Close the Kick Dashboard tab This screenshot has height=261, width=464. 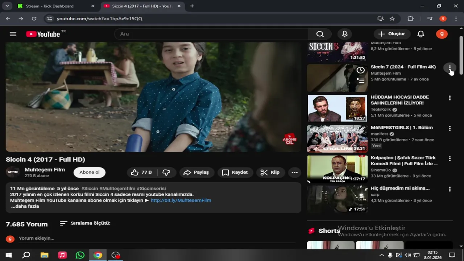pos(93,6)
